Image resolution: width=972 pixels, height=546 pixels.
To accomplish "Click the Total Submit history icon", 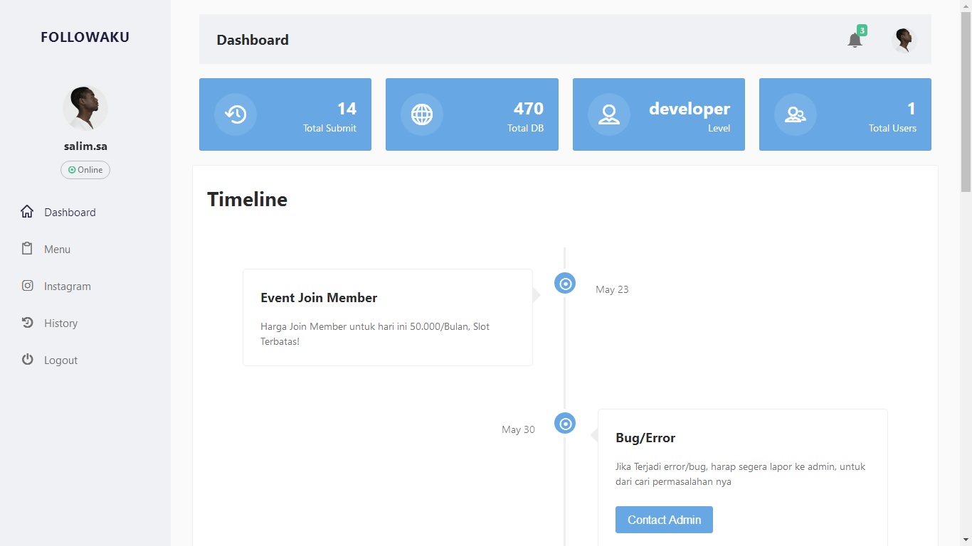I will 235,114.
